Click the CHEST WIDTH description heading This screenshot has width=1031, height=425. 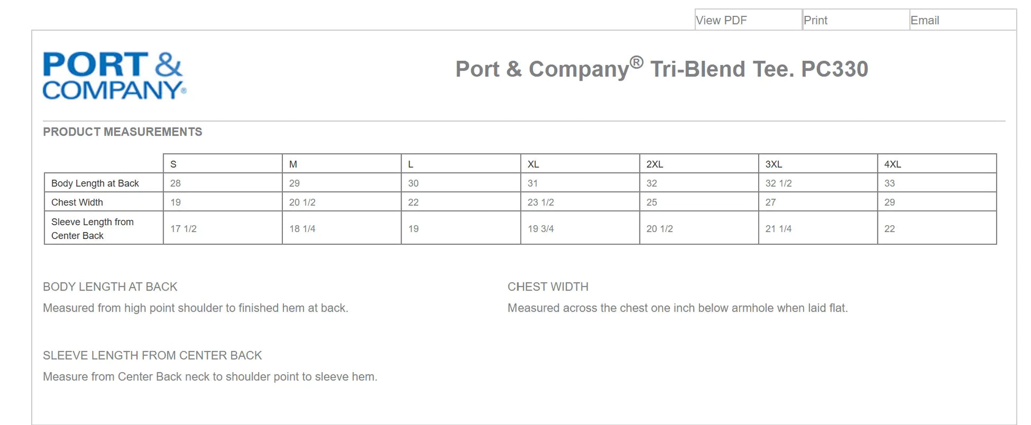(x=548, y=287)
